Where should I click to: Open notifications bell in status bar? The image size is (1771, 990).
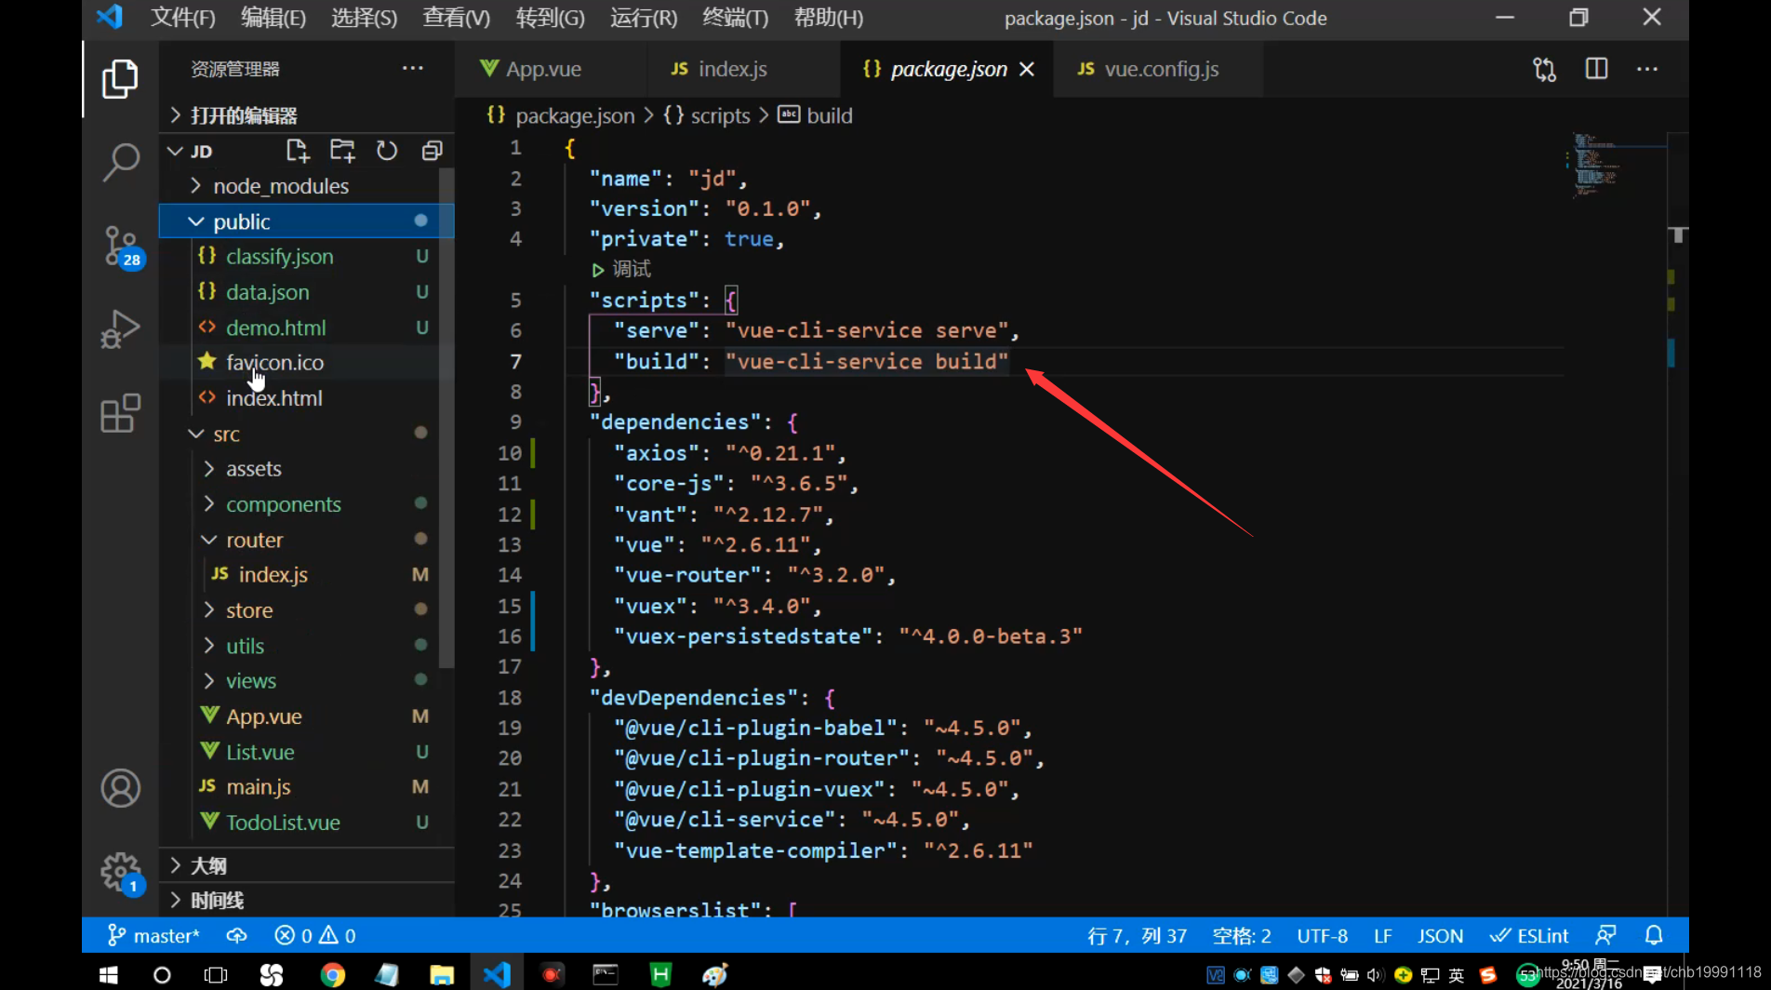[x=1654, y=936]
